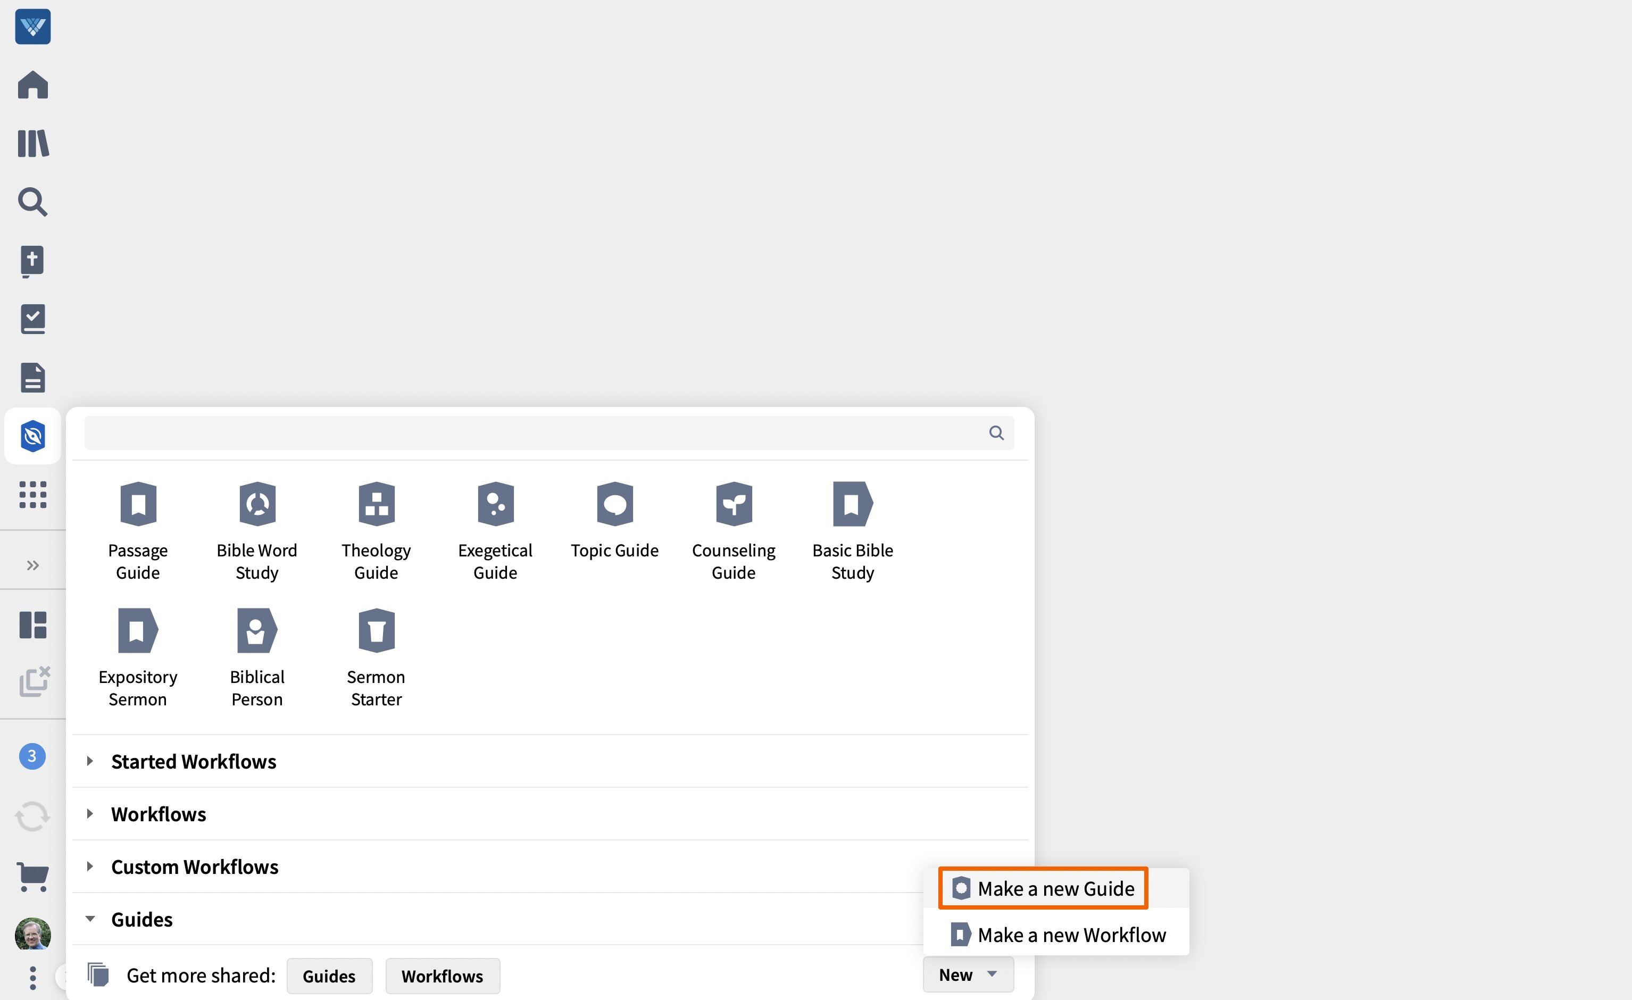1632x1000 pixels.
Task: Open the shopping cart icon
Action: tap(32, 877)
